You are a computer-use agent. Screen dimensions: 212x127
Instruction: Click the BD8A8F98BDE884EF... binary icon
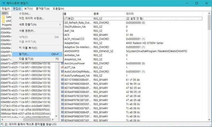pyautogui.click(x=62, y=92)
